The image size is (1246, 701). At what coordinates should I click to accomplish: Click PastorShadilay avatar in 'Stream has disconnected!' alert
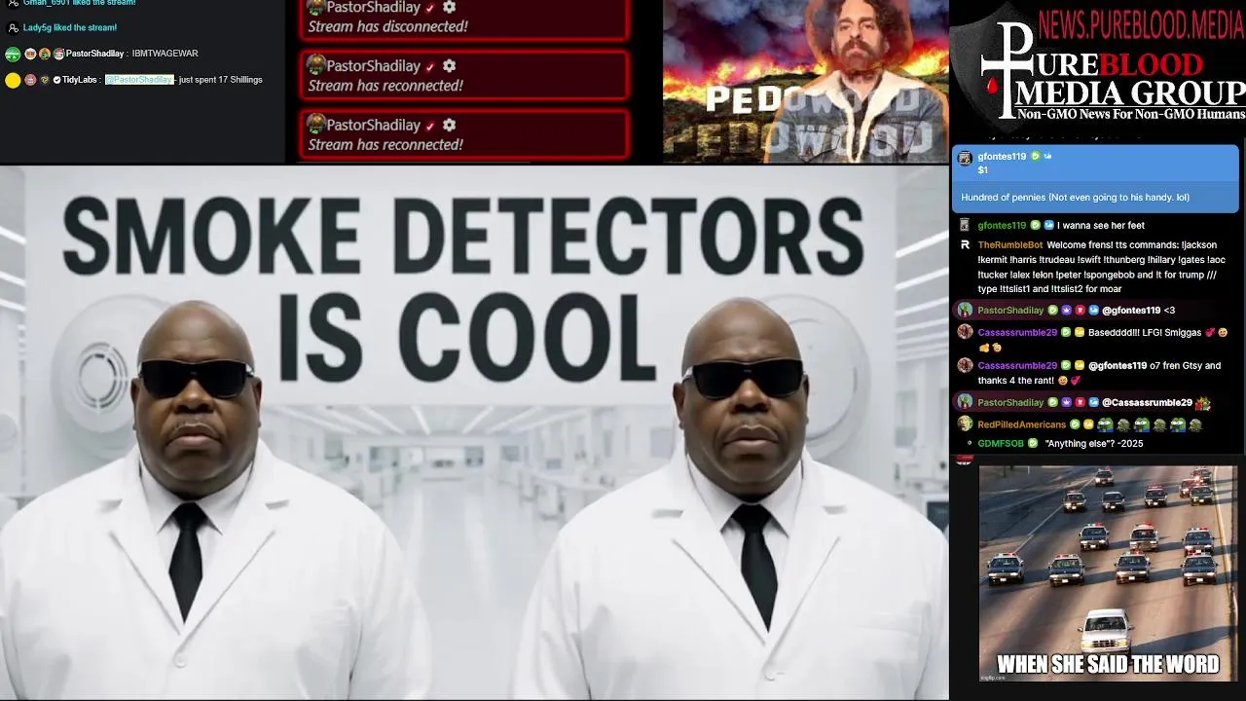315,7
